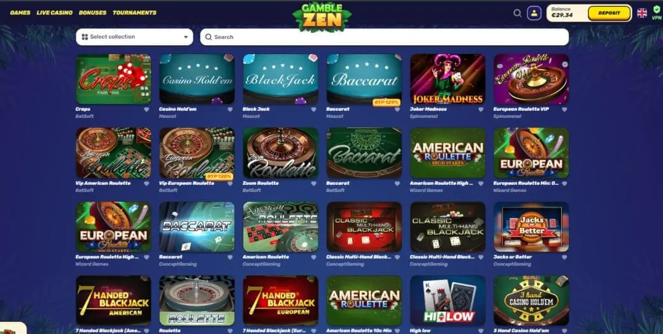Open the Tournaments page

pyautogui.click(x=134, y=13)
